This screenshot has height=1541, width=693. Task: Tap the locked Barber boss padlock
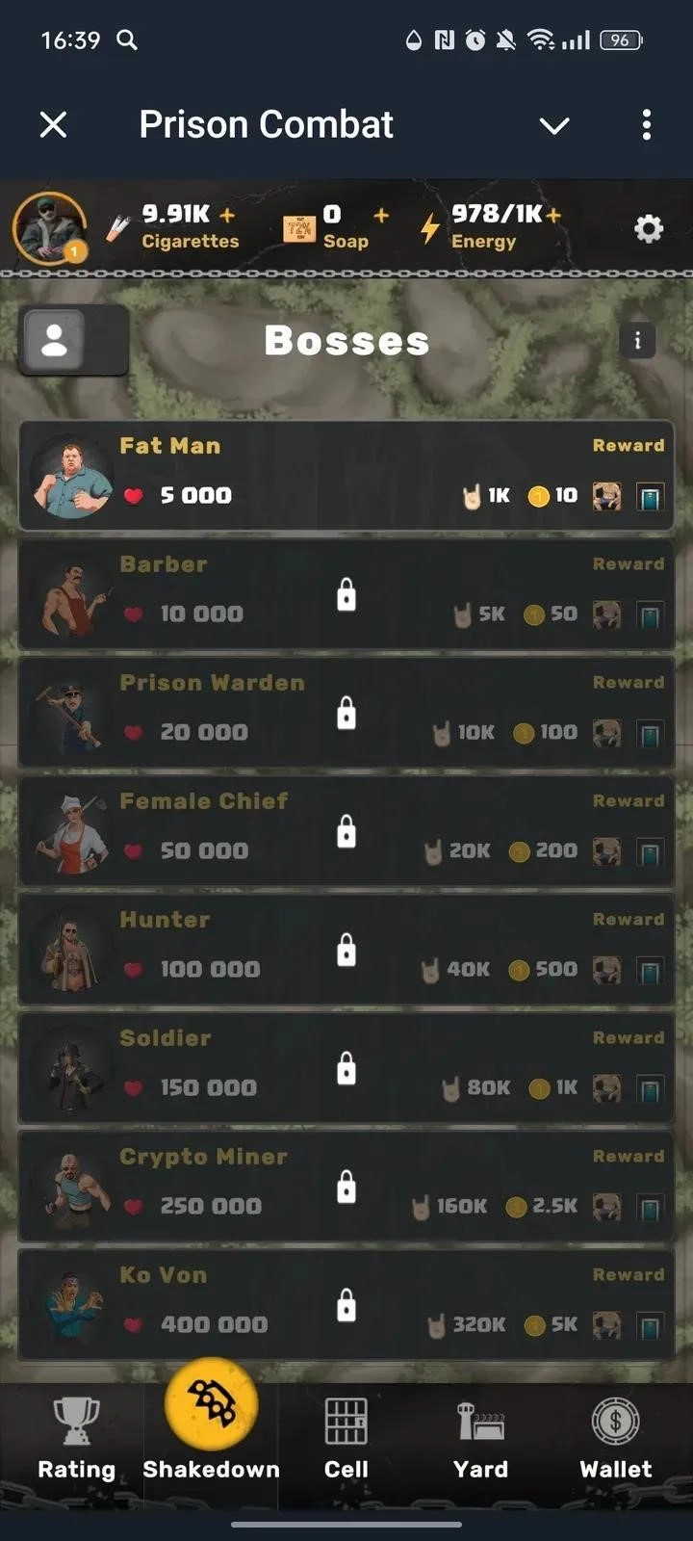point(346,594)
